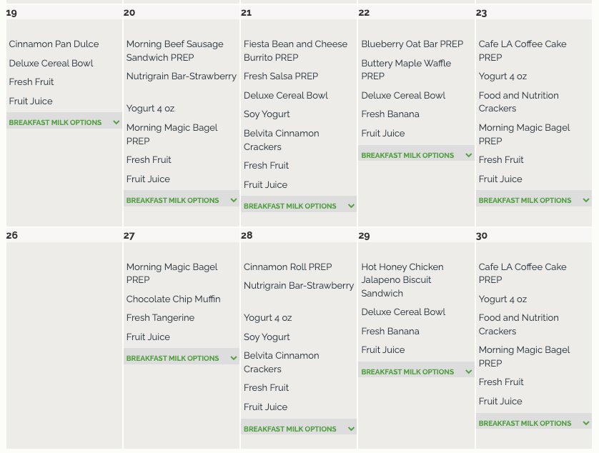This screenshot has height=453, width=599.
Task: Expand Breakfast Milk Options on the 20th
Action: click(x=182, y=200)
